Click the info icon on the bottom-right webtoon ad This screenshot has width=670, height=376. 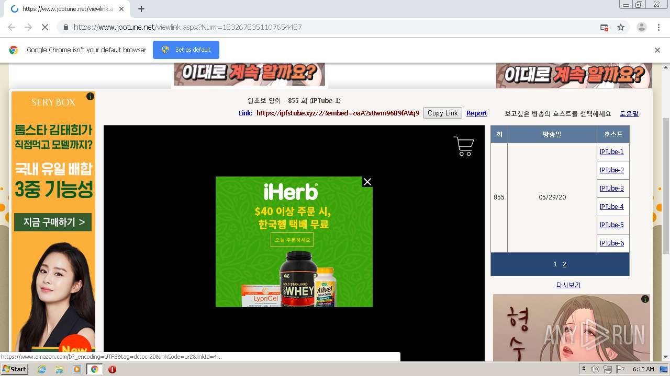click(x=645, y=299)
